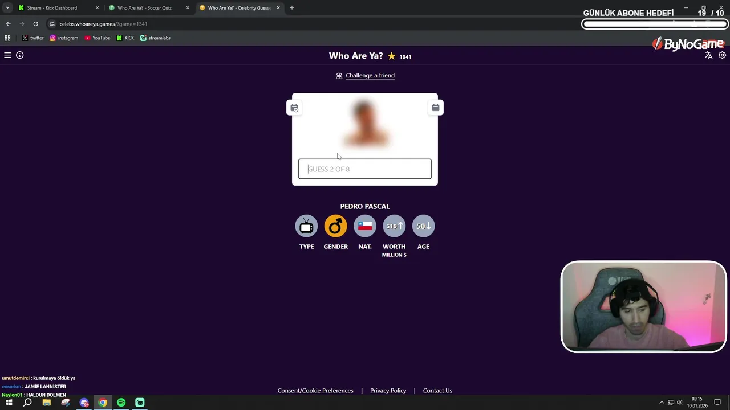Open Spotify from the taskbar
Image resolution: width=730 pixels, height=410 pixels.
(121, 403)
